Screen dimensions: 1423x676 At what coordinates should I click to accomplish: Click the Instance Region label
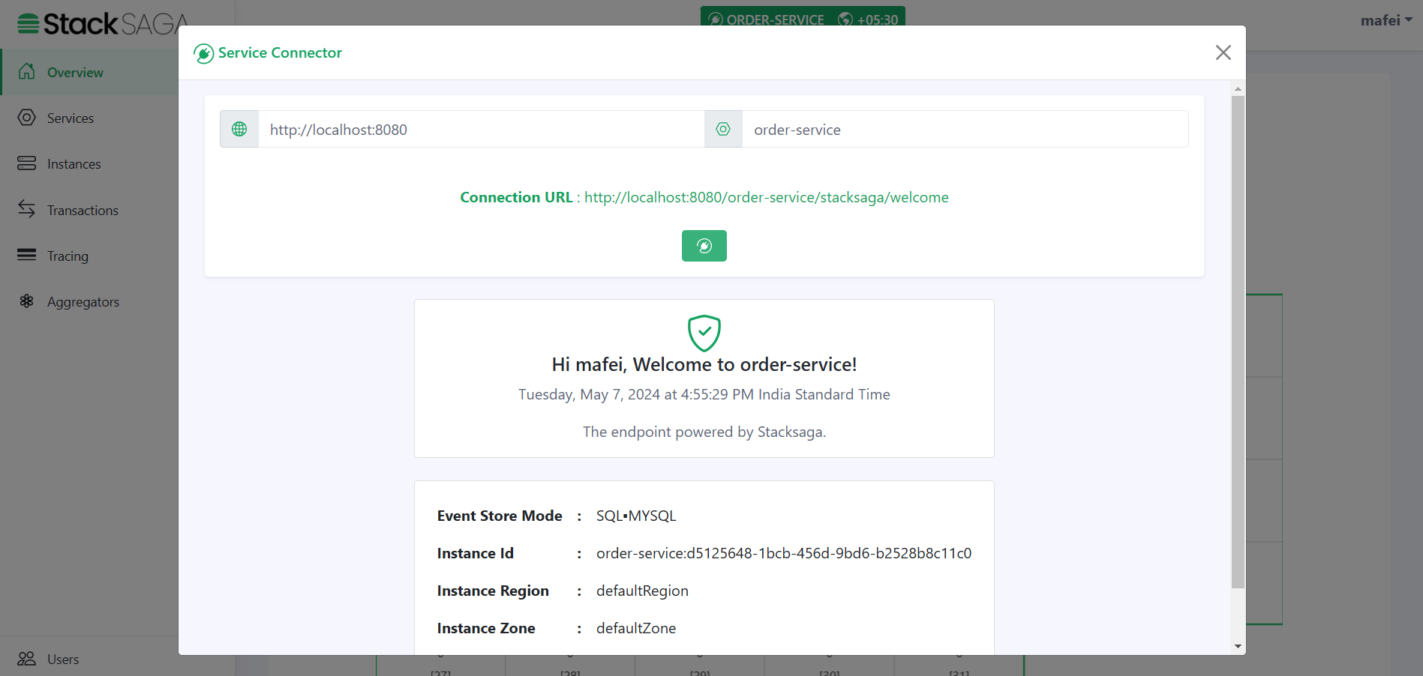(x=493, y=591)
